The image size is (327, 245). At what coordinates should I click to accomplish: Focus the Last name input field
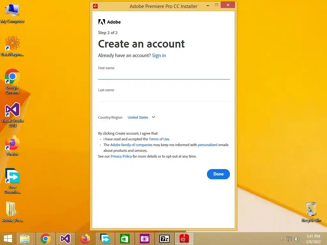click(x=164, y=98)
